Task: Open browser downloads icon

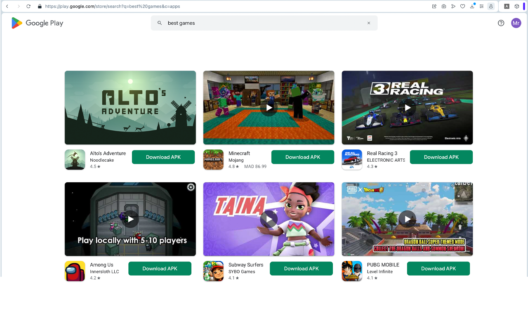Action: [x=472, y=6]
